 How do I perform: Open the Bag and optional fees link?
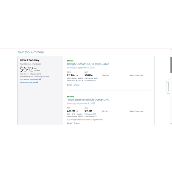click(x=28, y=83)
